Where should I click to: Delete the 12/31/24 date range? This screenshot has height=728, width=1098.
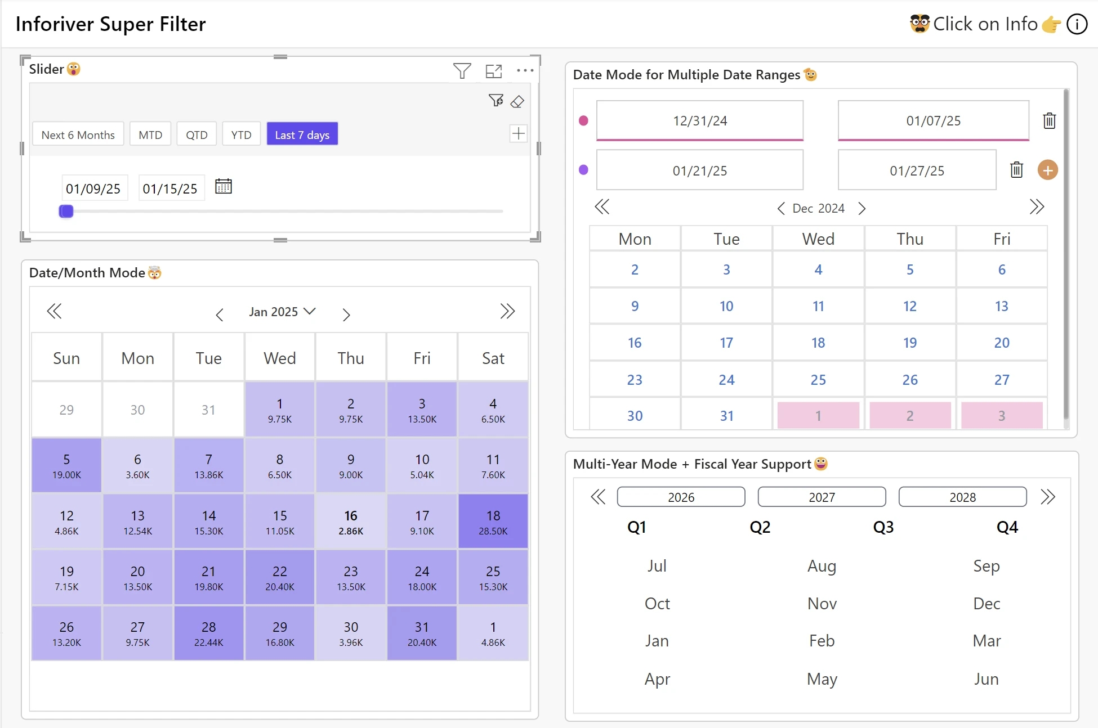[x=1049, y=120]
